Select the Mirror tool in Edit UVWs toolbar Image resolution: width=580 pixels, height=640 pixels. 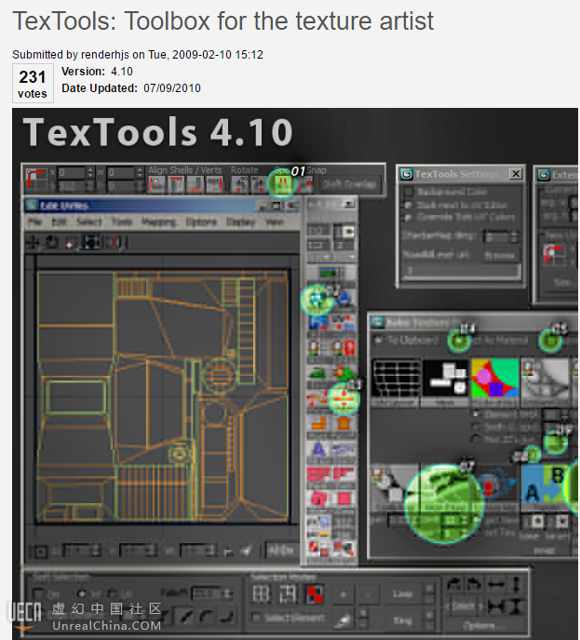pos(114,243)
